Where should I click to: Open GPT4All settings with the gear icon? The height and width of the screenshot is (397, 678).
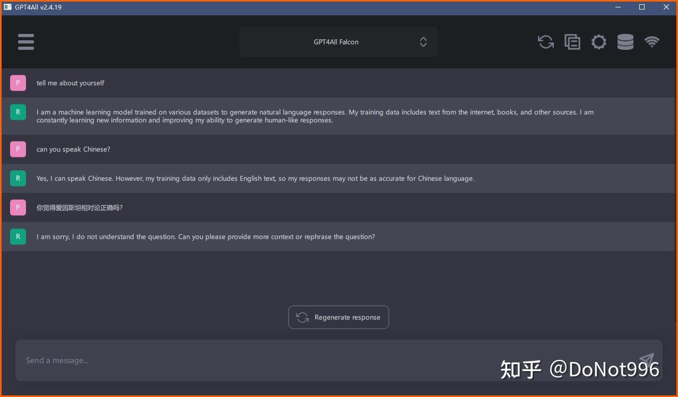598,42
